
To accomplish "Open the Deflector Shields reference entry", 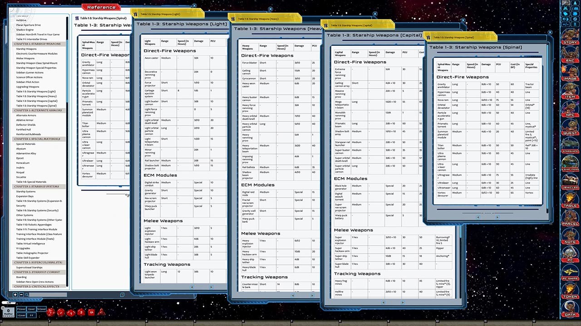I will (x=26, y=125).
